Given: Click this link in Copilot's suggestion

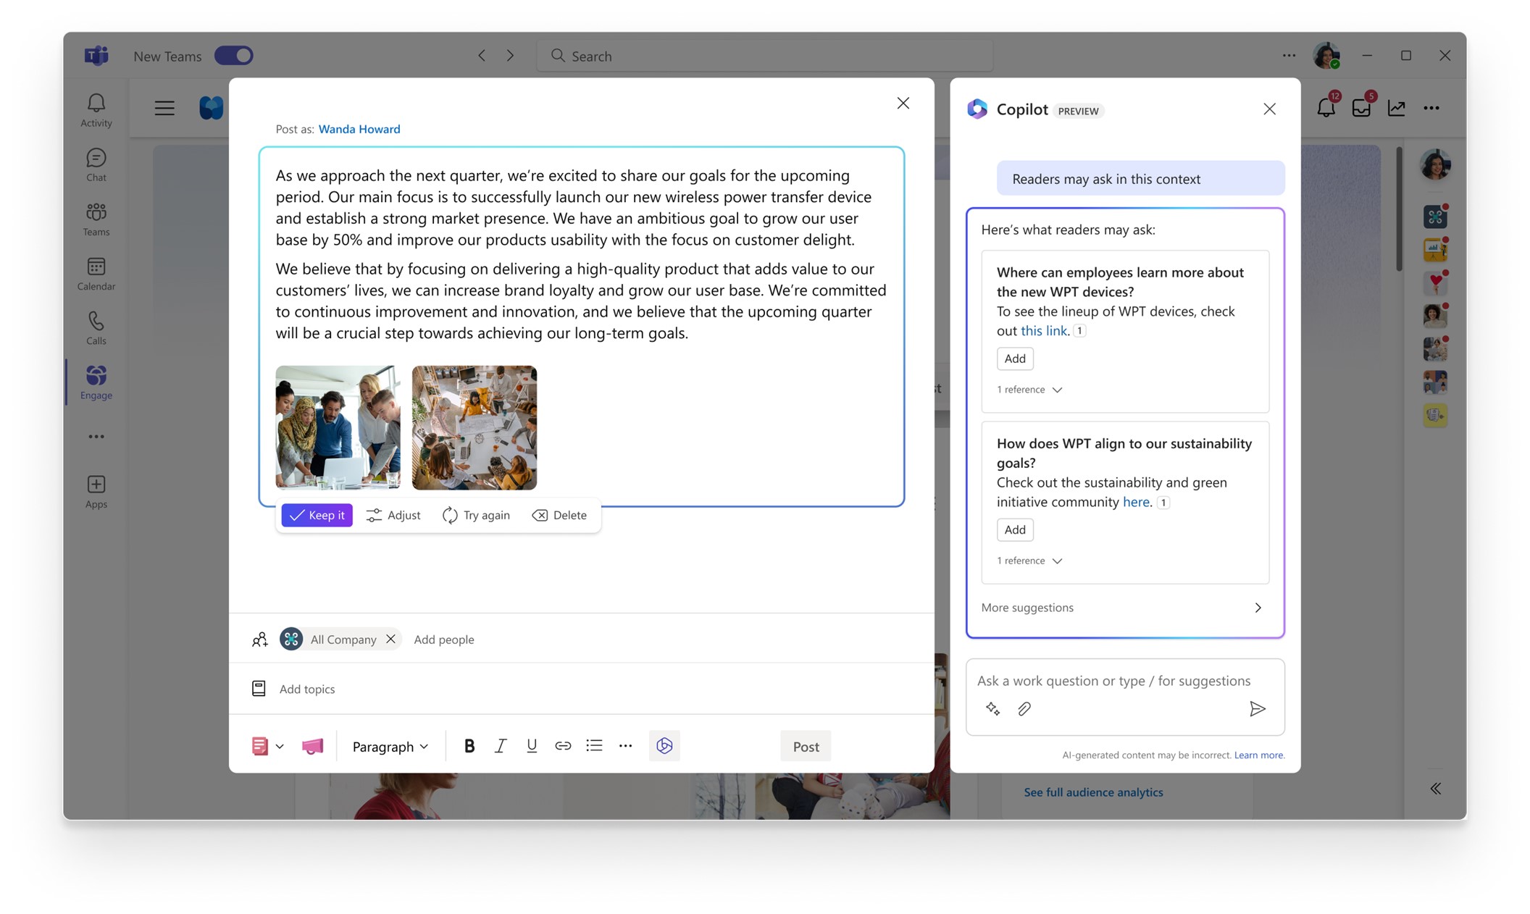Looking at the screenshot, I should pyautogui.click(x=1043, y=330).
